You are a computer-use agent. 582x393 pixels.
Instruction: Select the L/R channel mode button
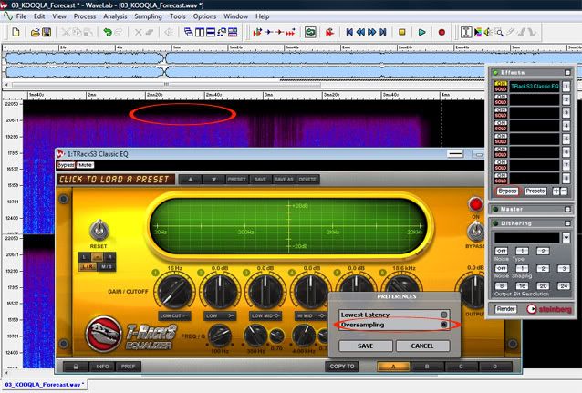pyautogui.click(x=88, y=266)
